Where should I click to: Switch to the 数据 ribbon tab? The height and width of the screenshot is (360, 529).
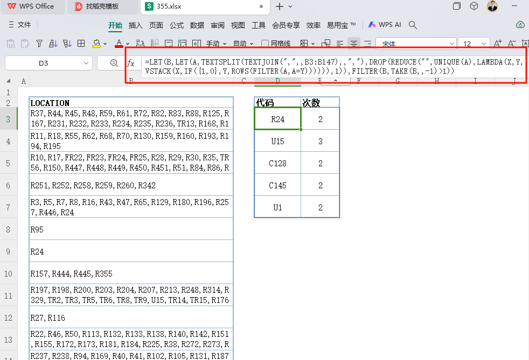pyautogui.click(x=197, y=25)
